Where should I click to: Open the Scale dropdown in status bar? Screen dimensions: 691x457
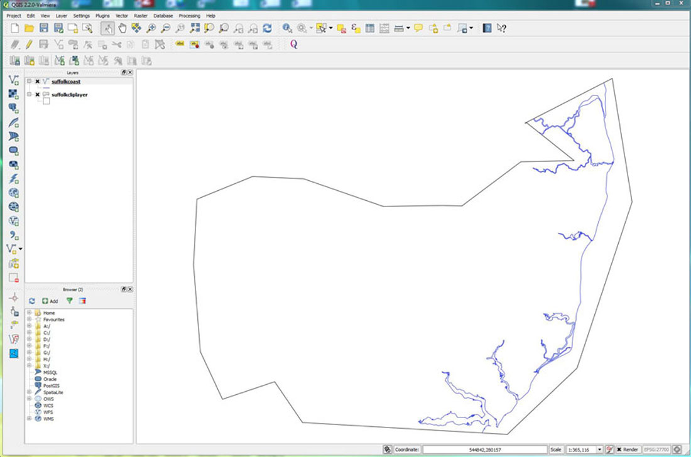599,449
